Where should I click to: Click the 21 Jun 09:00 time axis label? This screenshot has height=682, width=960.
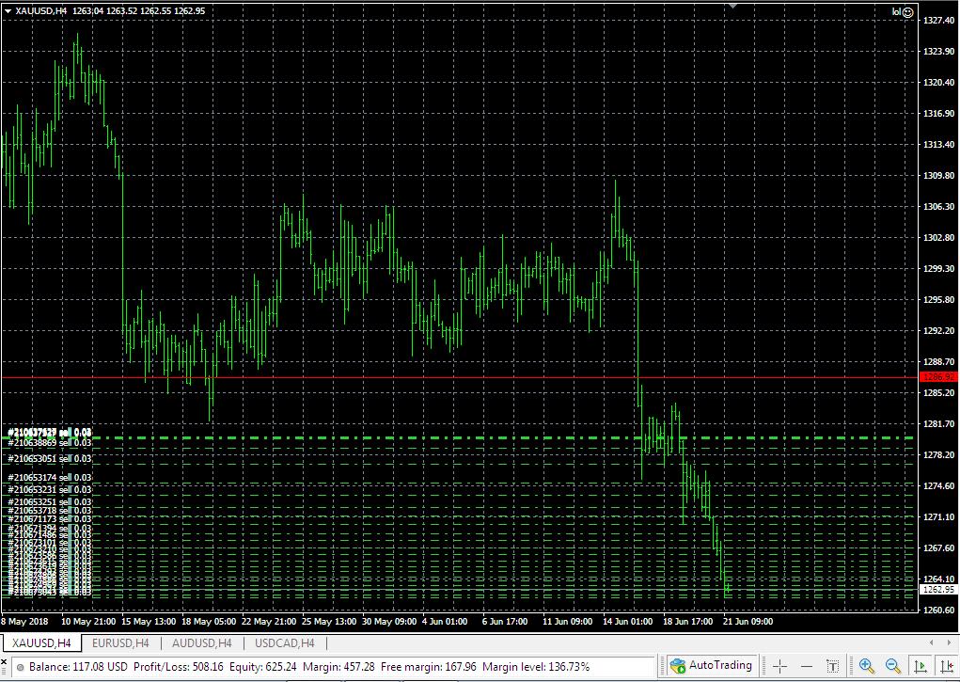pos(748,622)
